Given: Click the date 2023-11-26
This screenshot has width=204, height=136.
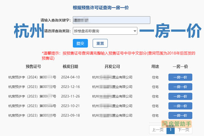Looking at the screenshot, I should click(70, 96).
